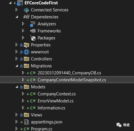Collapse the Dependencies node
The image size is (134, 131).
17,17
